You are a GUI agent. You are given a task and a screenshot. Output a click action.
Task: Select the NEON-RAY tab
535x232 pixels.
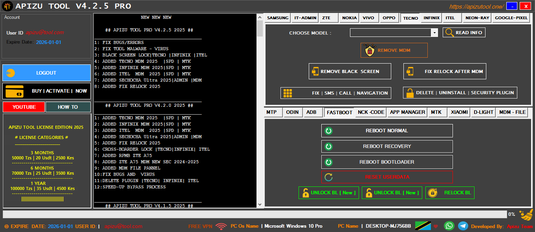[x=477, y=18]
